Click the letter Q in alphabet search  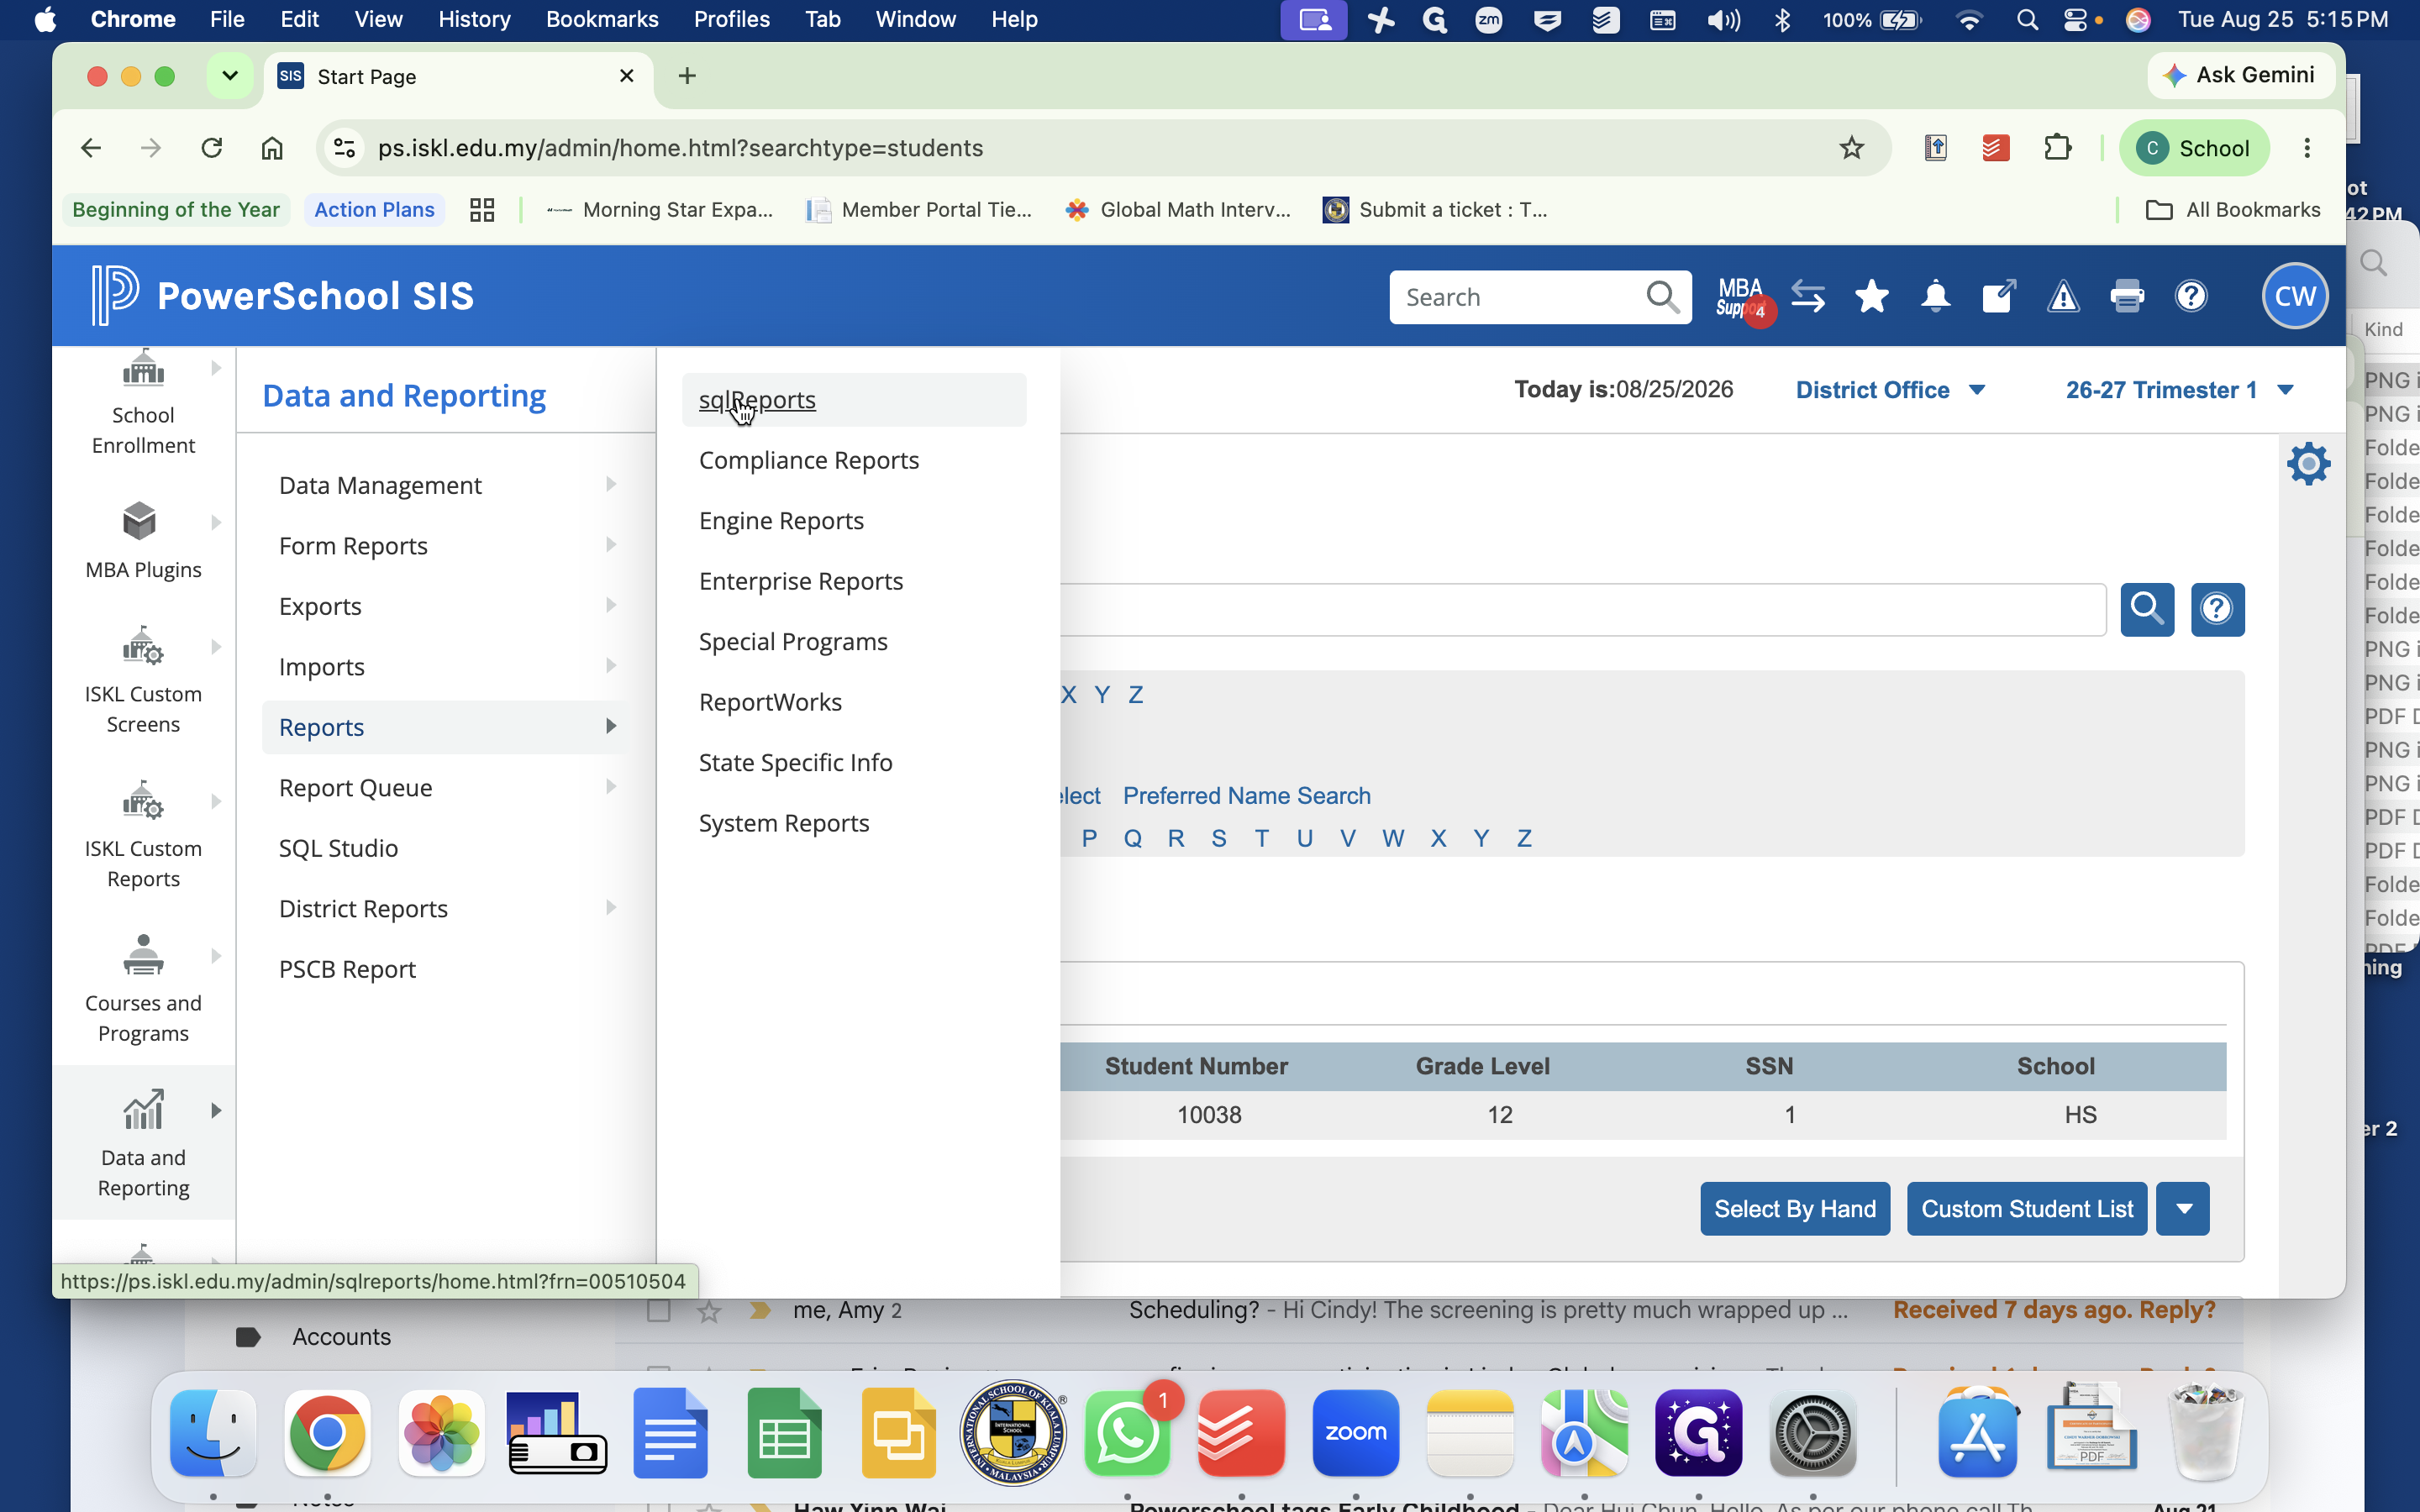(1132, 838)
